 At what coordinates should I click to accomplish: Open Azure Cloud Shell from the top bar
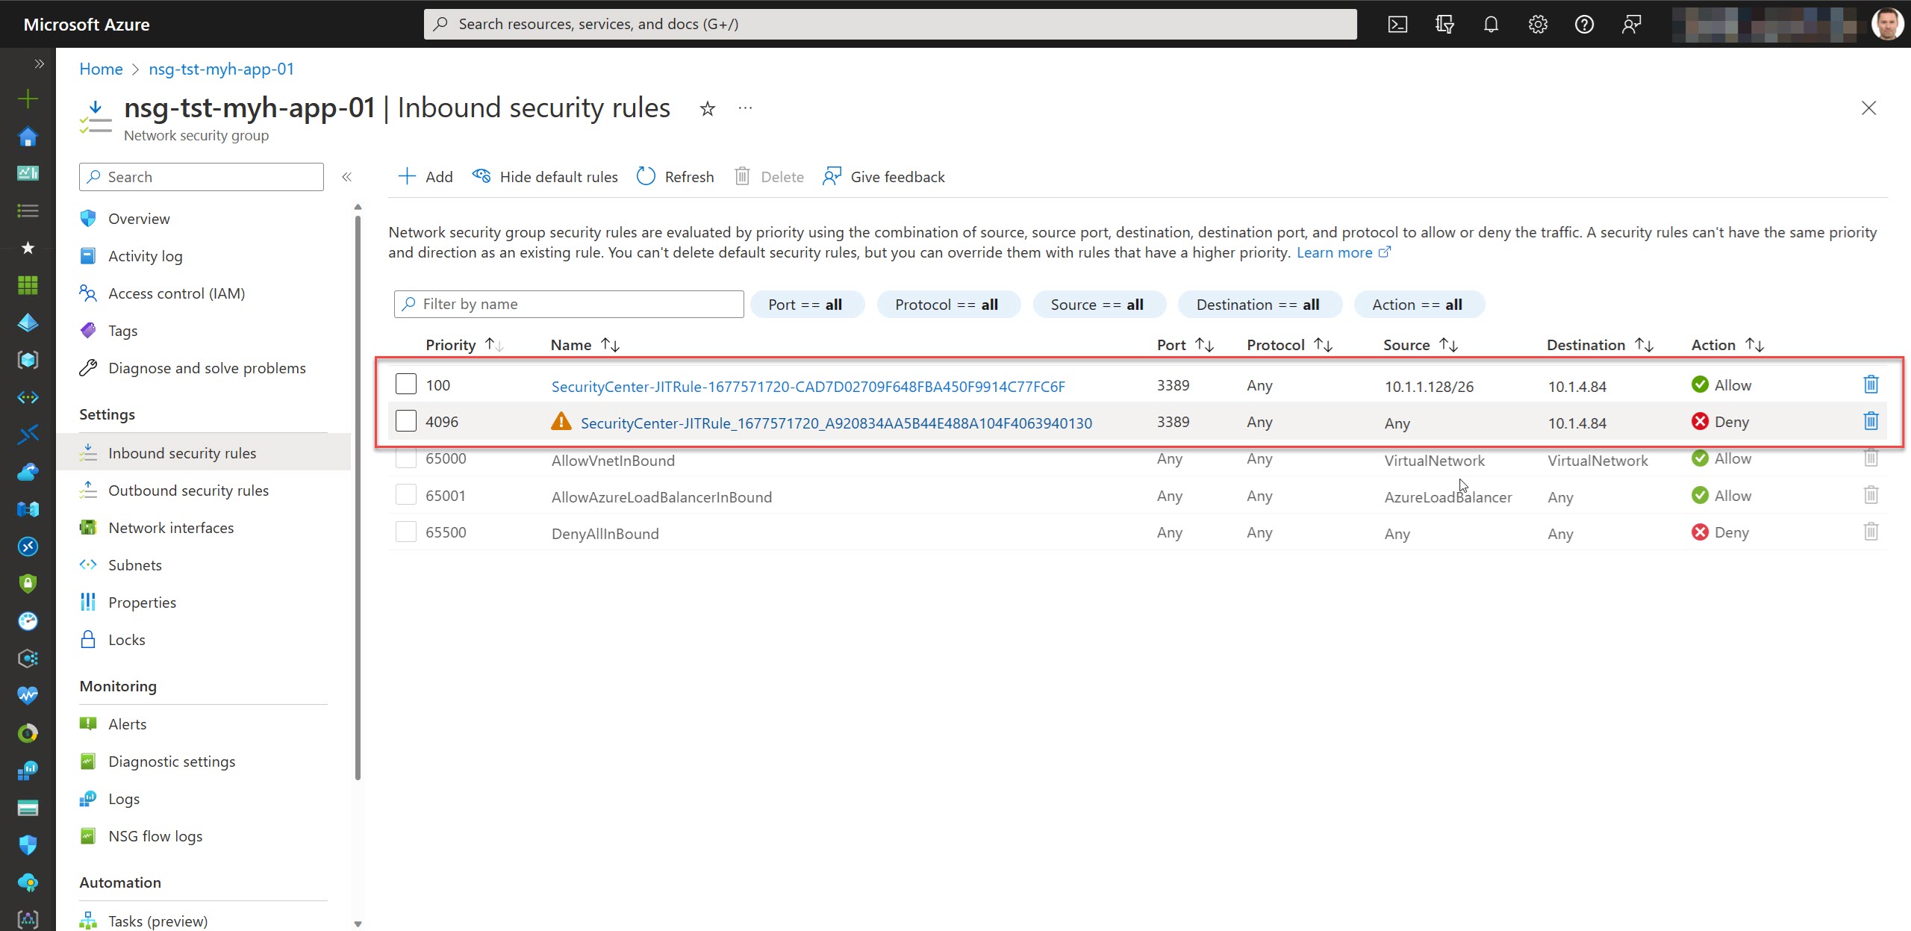point(1397,23)
